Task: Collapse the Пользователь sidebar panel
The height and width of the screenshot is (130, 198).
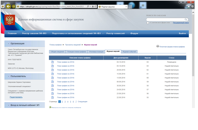Action: [x=9, y=76]
